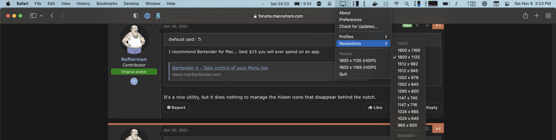Expand the Resolutions submenu

click(x=363, y=43)
